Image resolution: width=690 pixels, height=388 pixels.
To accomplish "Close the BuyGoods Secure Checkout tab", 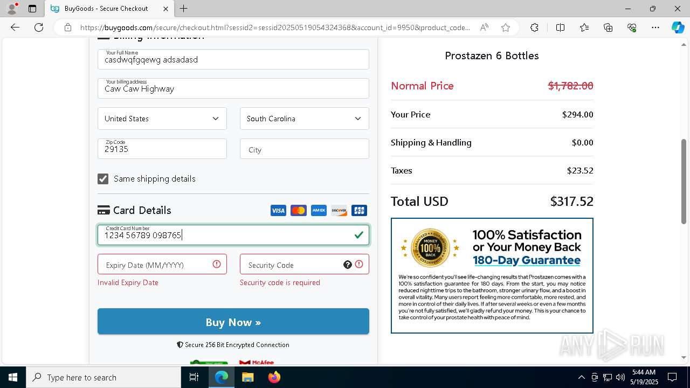I will click(x=165, y=9).
